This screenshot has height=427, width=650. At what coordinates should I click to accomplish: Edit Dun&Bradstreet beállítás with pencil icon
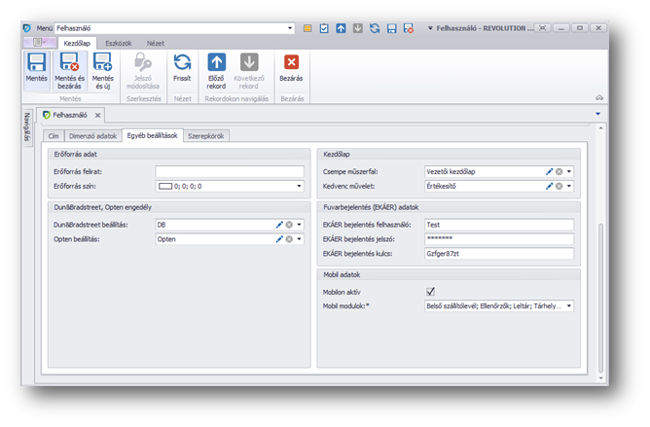click(279, 225)
